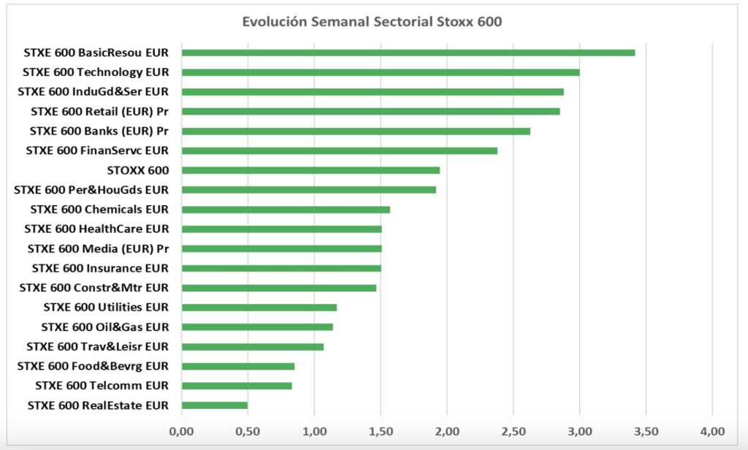
Task: Click the RealEstate EUR green bar
Action: (x=214, y=405)
